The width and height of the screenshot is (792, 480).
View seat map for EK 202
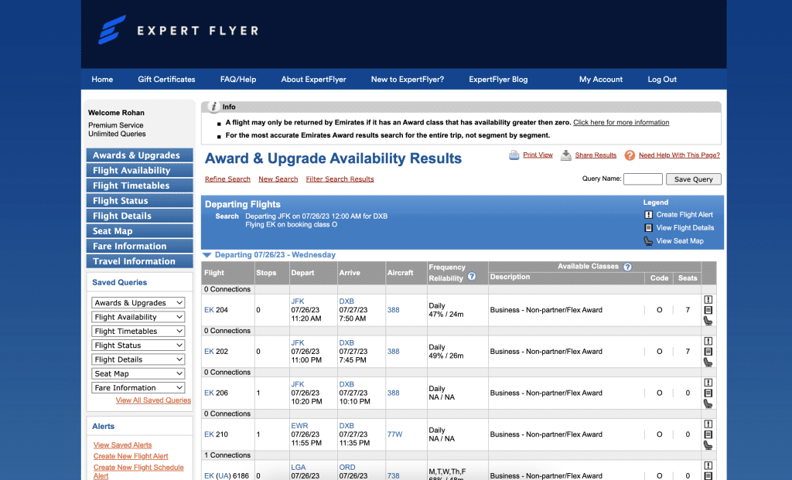click(x=708, y=362)
